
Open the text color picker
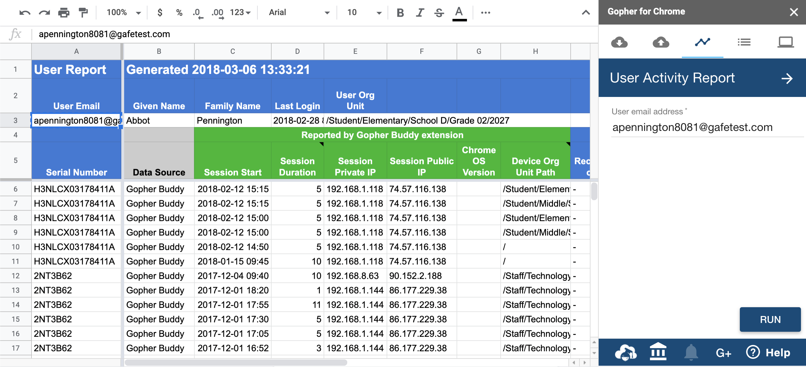459,13
